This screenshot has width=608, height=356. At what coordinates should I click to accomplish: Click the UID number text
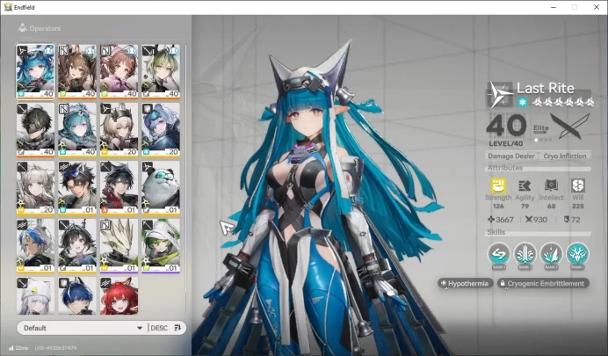55,348
